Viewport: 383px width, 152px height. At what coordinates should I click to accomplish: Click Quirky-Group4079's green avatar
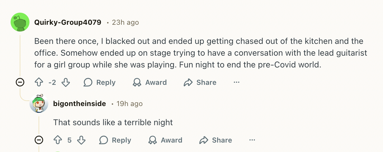pos(20,22)
